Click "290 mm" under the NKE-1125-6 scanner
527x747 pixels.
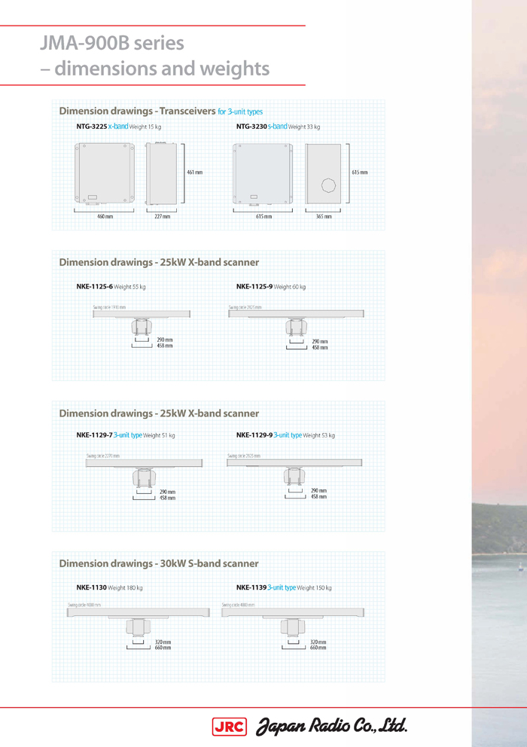[165, 340]
